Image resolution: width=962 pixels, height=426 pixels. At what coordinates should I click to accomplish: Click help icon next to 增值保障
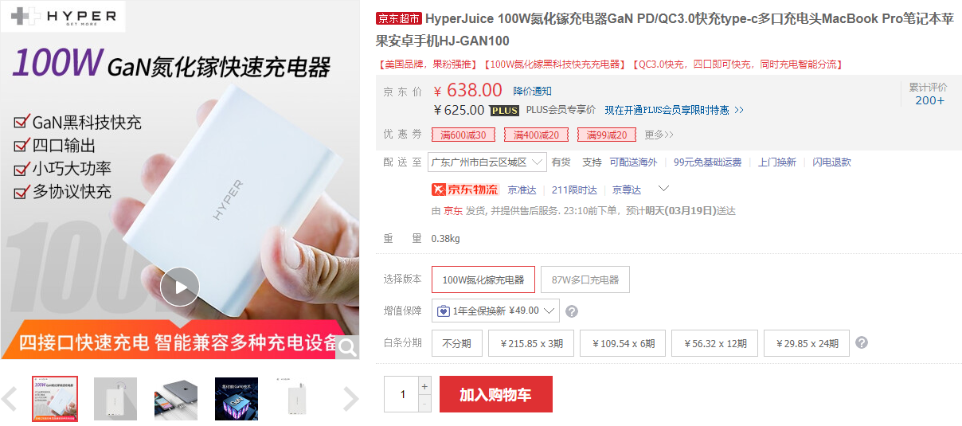pyautogui.click(x=572, y=311)
